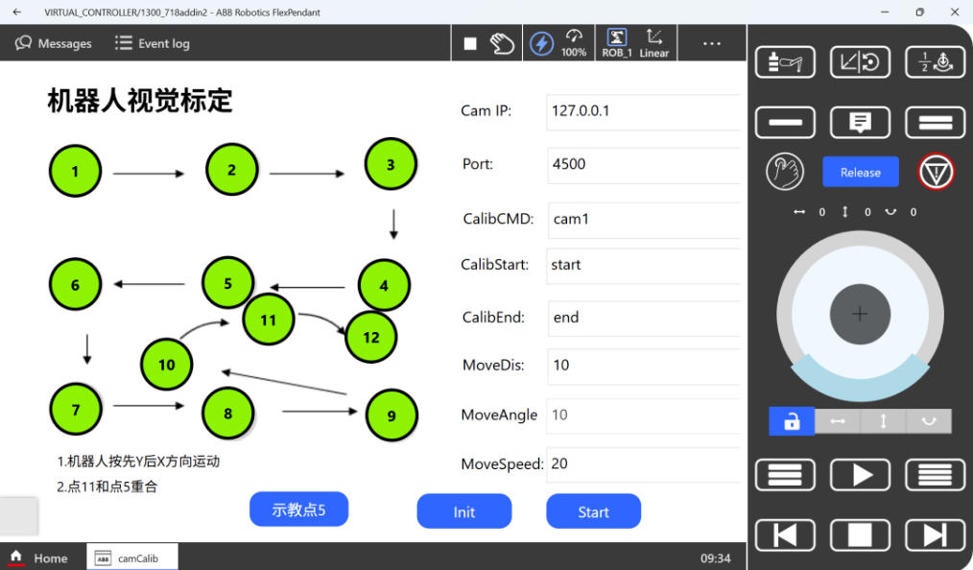
Task: Click the increment 1/2 hard key
Action: [935, 62]
